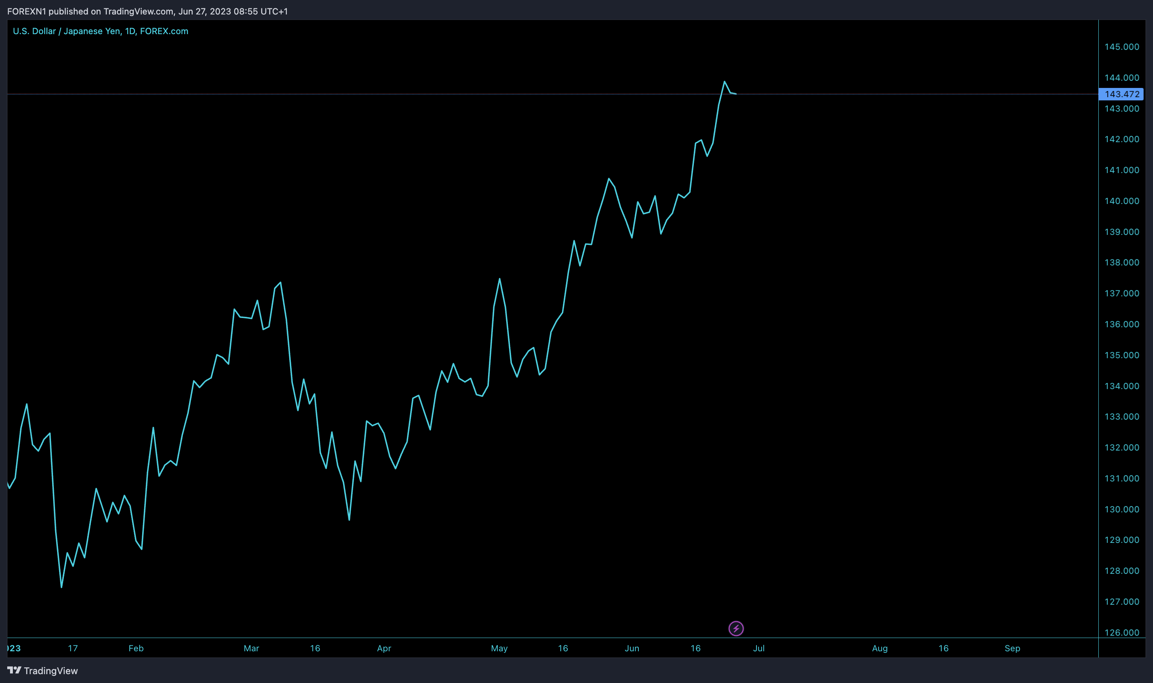Screen dimensions: 1153x683
Task: Click the Sep date axis label
Action: [x=1012, y=648]
